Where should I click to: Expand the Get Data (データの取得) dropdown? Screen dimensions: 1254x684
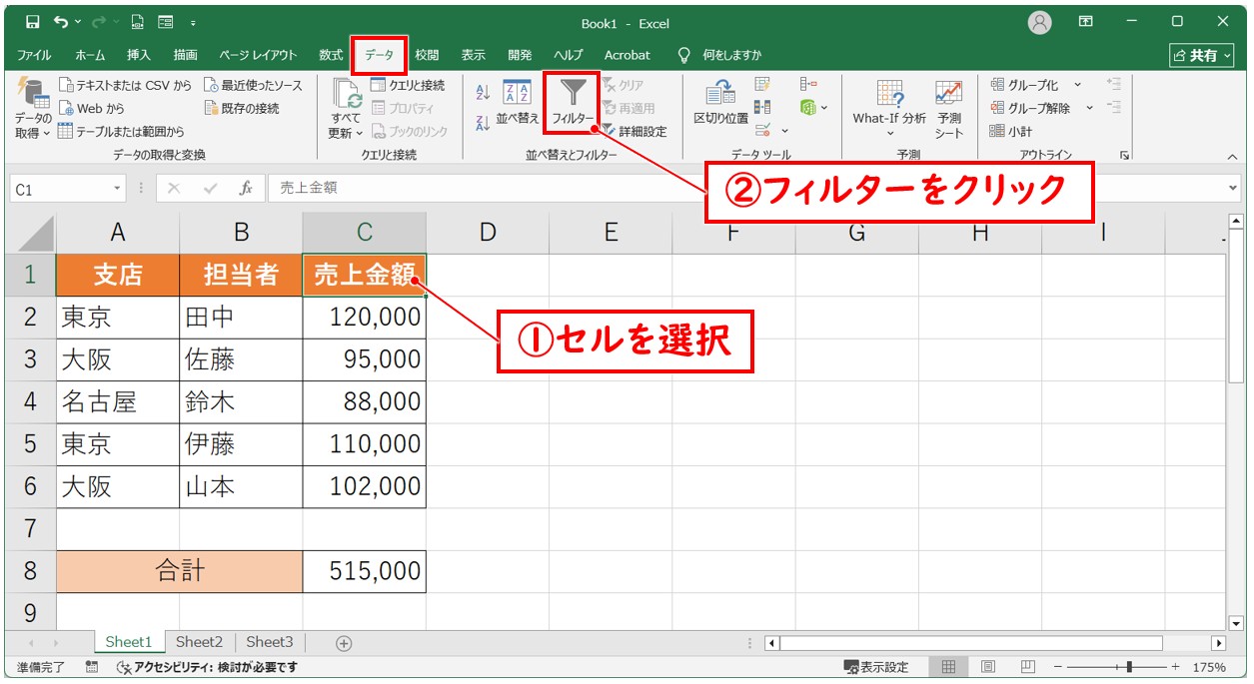[33, 133]
